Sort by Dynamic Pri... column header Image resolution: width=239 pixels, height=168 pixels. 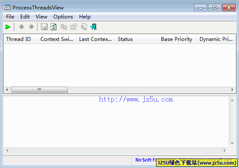[x=216, y=39]
